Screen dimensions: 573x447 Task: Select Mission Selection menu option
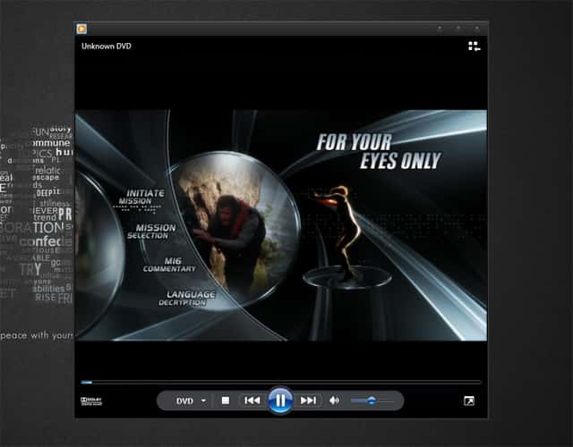pyautogui.click(x=151, y=232)
